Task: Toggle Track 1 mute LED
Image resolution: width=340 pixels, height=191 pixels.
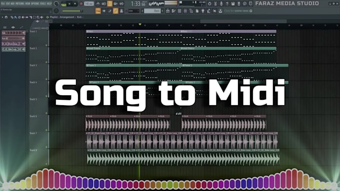Action: tap(46, 45)
